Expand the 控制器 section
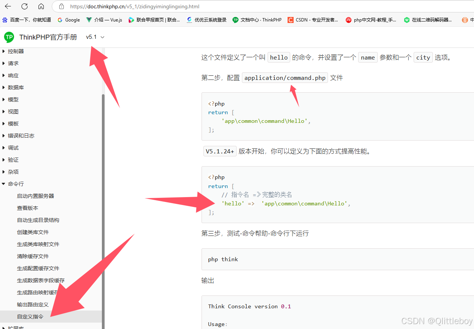Viewport: 474px width, 329px height. (15, 51)
